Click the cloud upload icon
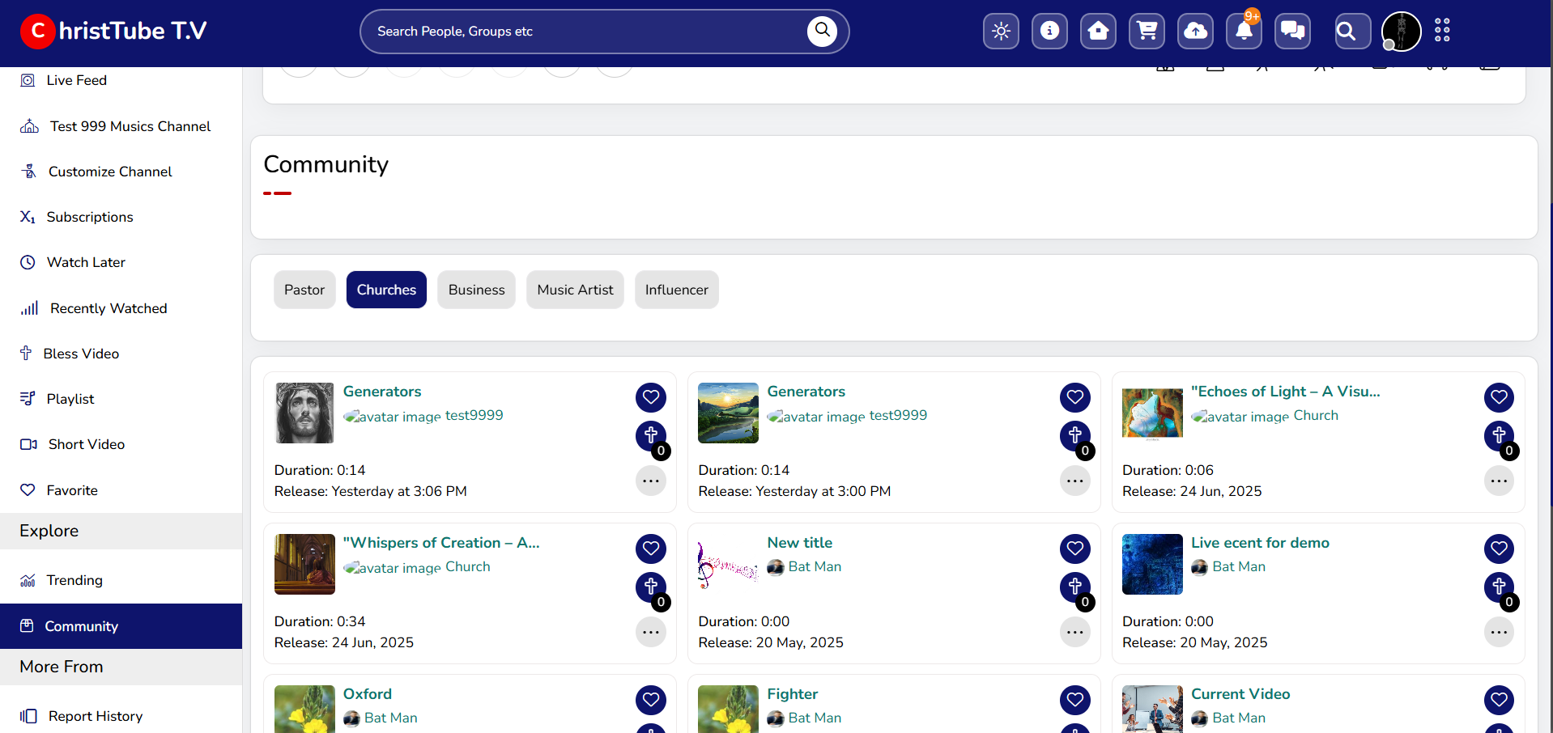Screen dimensions: 1553x733 coord(1195,32)
